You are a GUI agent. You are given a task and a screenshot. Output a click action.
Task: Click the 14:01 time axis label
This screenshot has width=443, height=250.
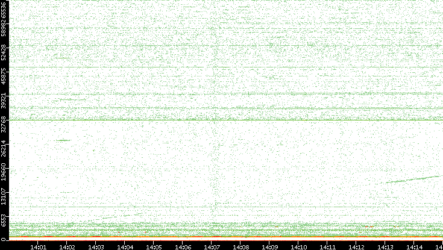(38, 247)
